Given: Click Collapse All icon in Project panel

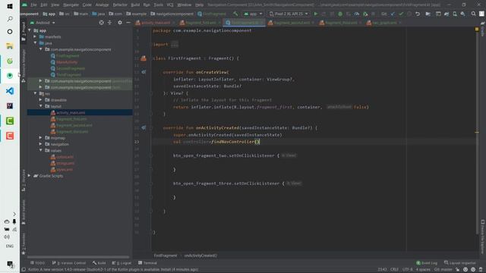Looking at the screenshot, I should (109, 23).
